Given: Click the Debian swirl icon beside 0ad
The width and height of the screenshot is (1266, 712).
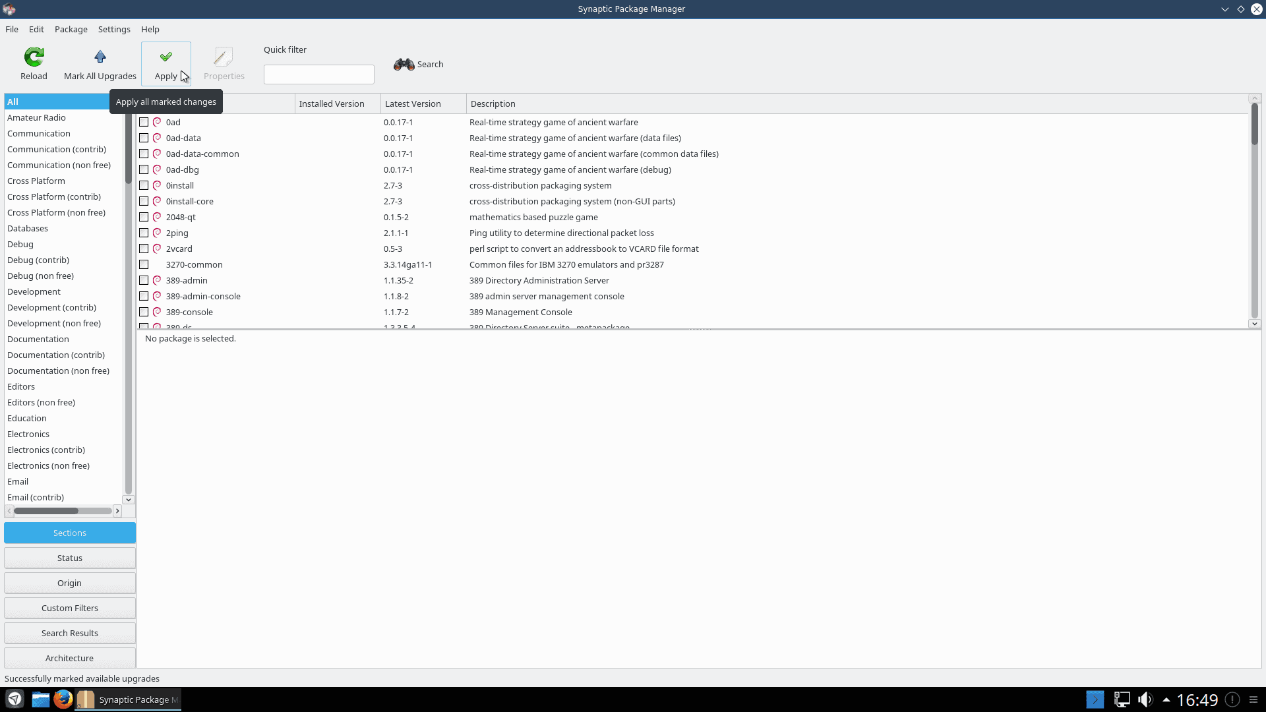Looking at the screenshot, I should tap(157, 122).
